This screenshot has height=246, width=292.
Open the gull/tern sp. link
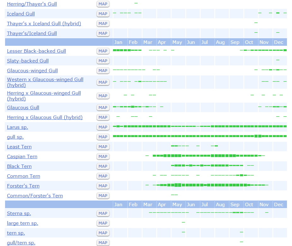(x=21, y=243)
